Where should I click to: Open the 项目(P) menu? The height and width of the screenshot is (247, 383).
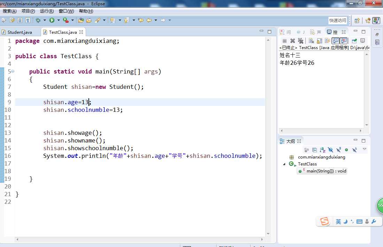(x=28, y=11)
